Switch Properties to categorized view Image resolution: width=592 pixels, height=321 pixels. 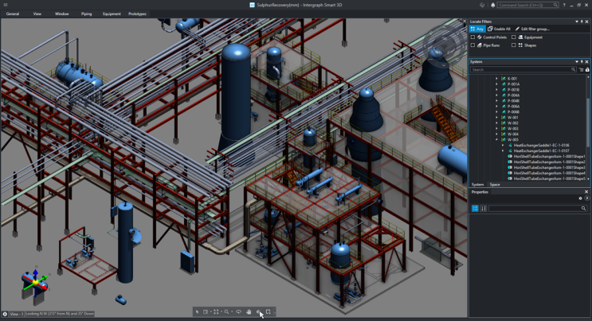point(475,209)
